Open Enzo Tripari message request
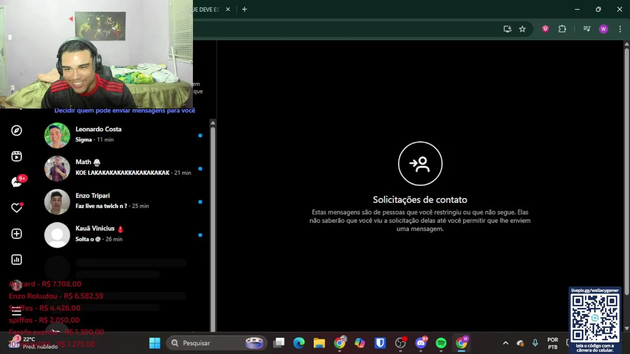This screenshot has width=630, height=354. tap(126, 201)
